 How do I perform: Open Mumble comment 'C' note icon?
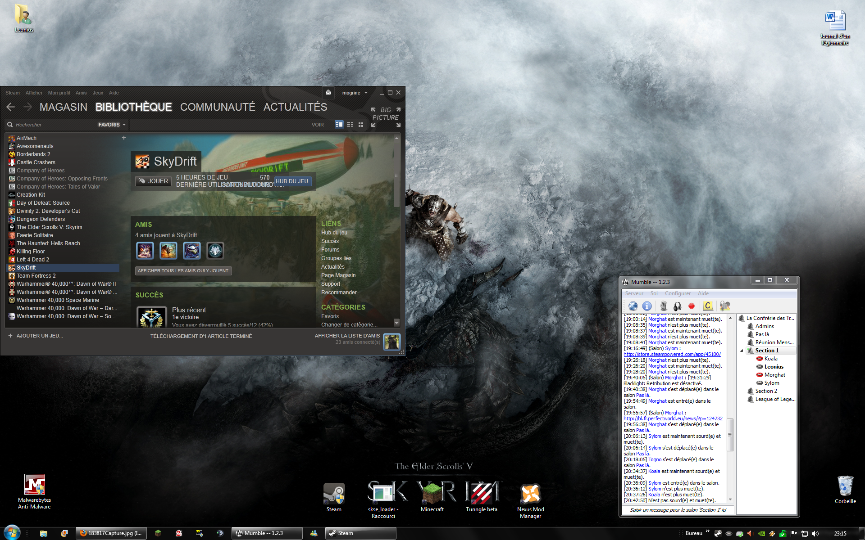708,306
